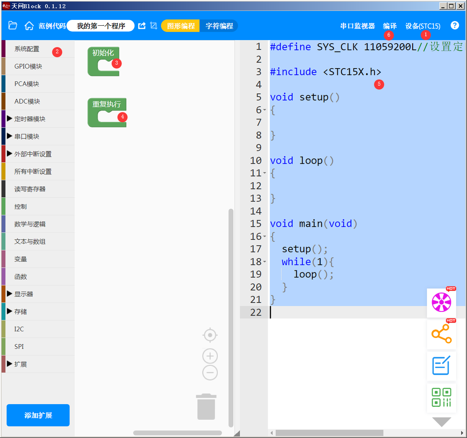Click the export/share project icon
This screenshot has height=438, width=467.
pyautogui.click(x=142, y=26)
